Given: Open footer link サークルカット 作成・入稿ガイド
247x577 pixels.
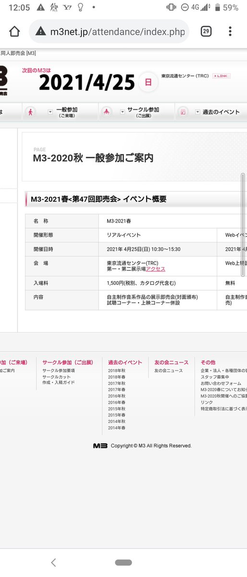Looking at the screenshot, I should 59,380.
